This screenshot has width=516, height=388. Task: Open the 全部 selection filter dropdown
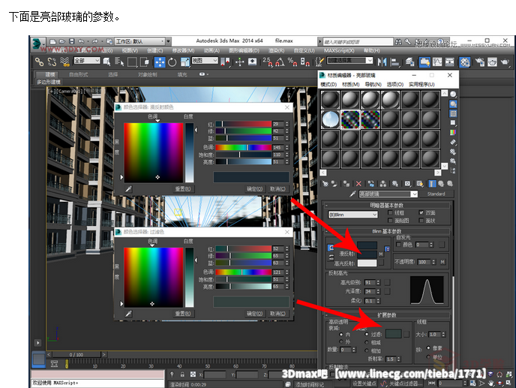click(x=87, y=61)
